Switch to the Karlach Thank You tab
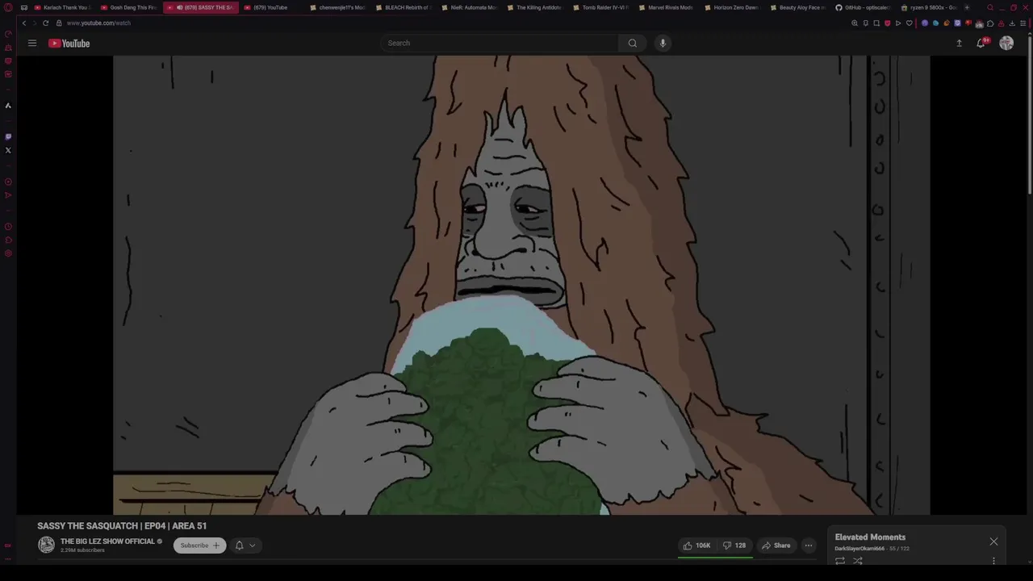This screenshot has height=581, width=1033. click(62, 7)
